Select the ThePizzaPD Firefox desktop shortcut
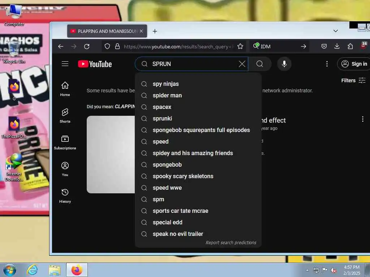This screenshot has width=370, height=277. click(14, 127)
